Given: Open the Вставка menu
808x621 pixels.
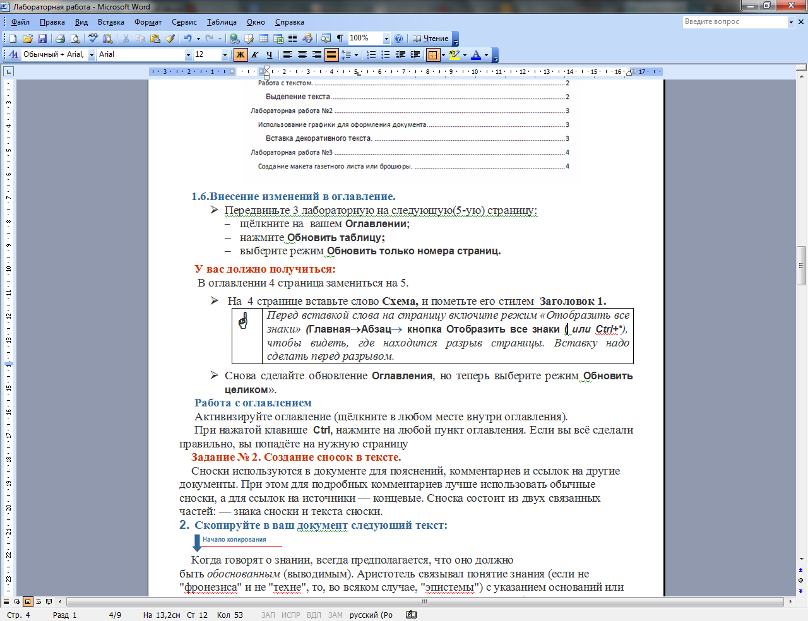Looking at the screenshot, I should 111,22.
